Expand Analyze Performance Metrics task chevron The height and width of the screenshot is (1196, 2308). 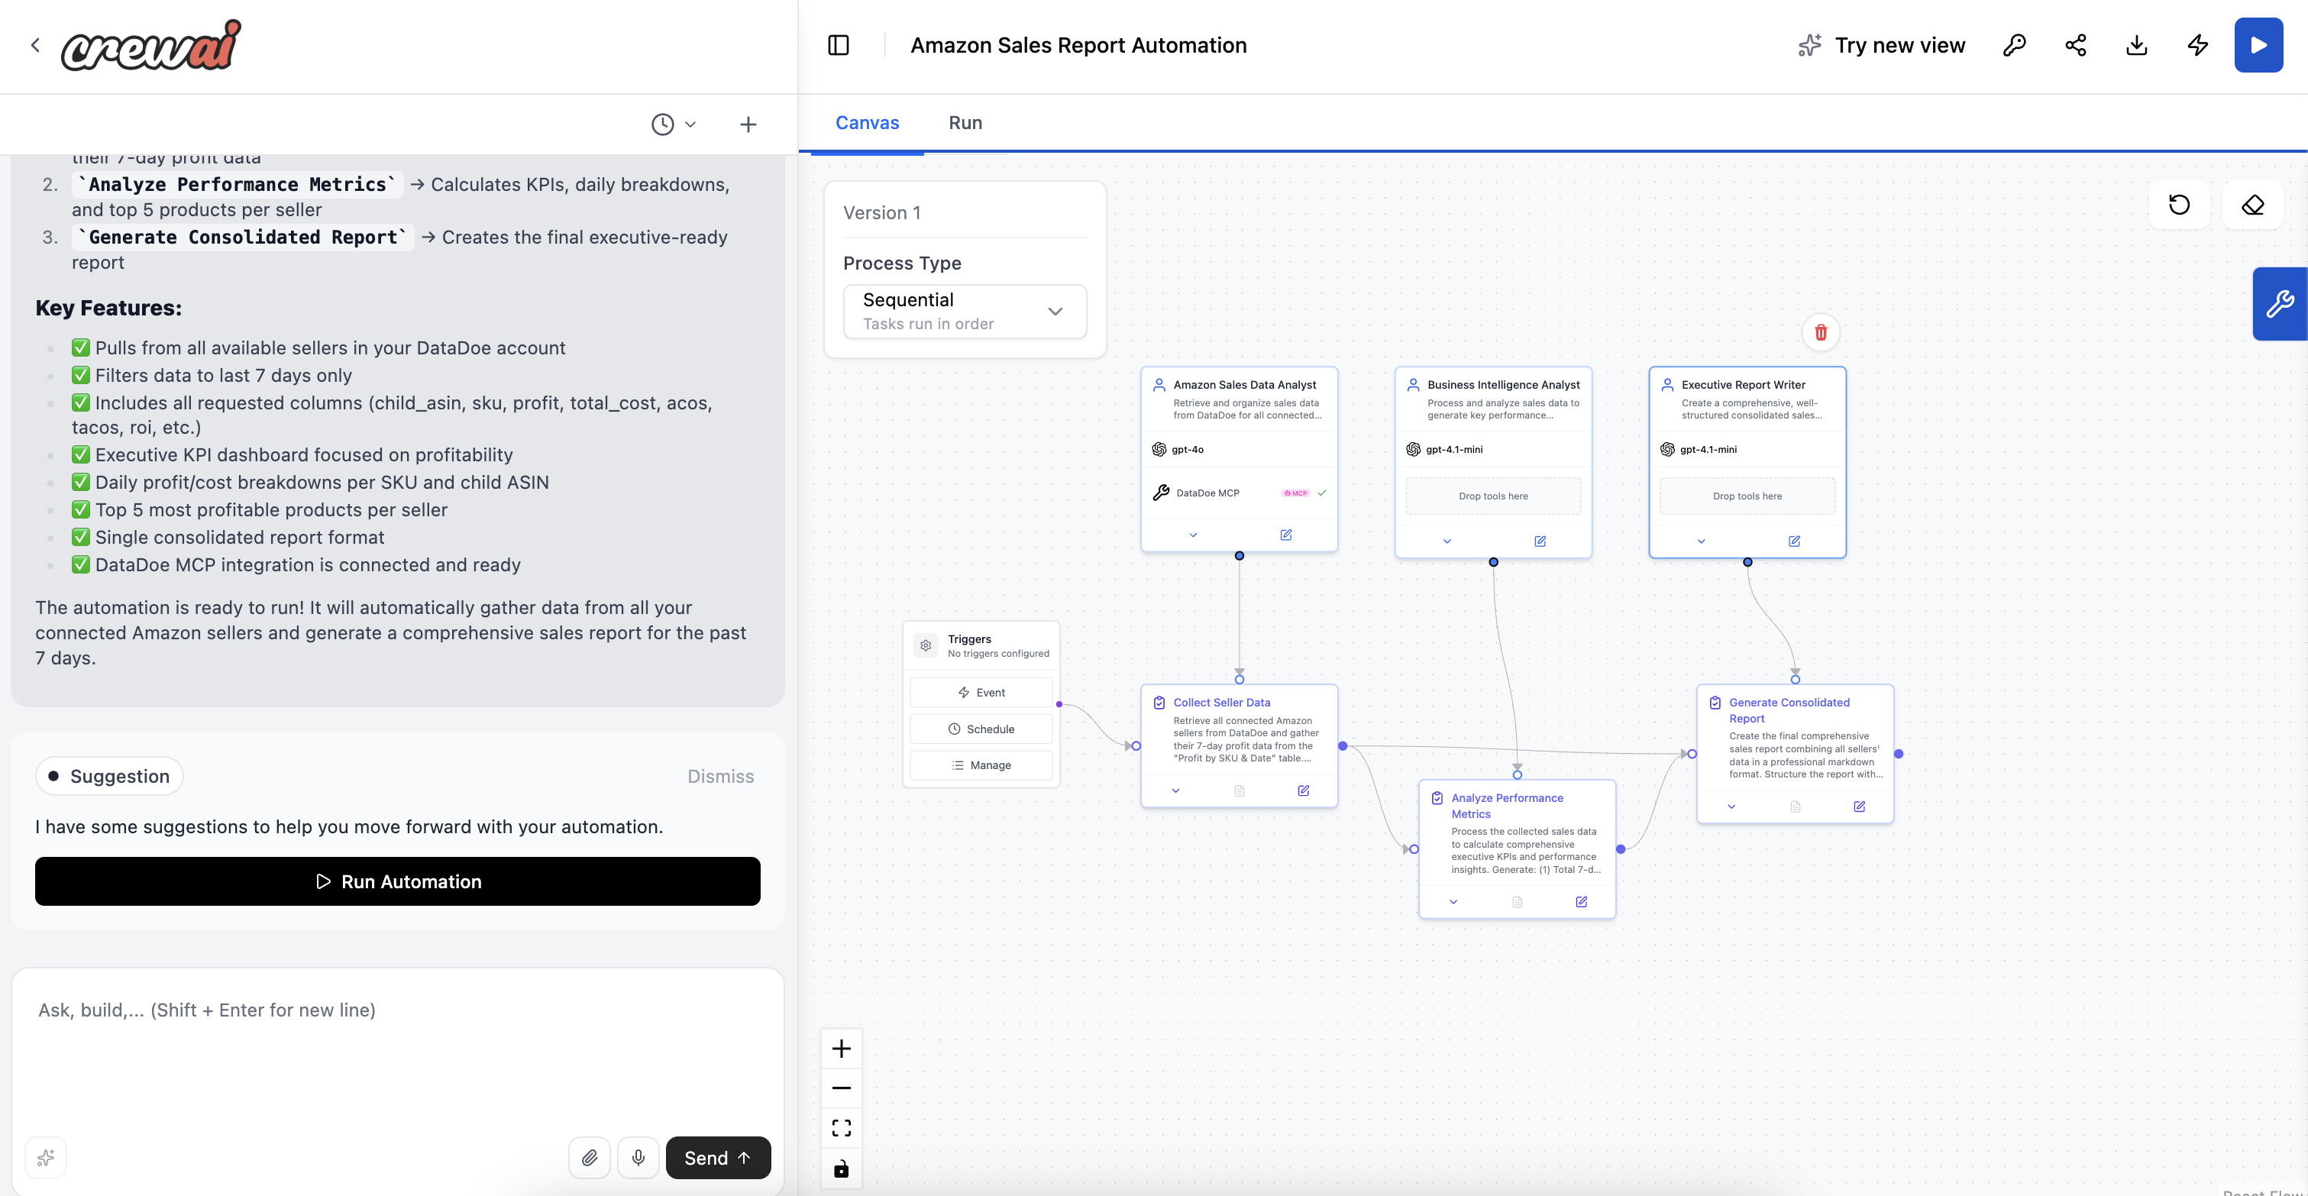tap(1453, 901)
